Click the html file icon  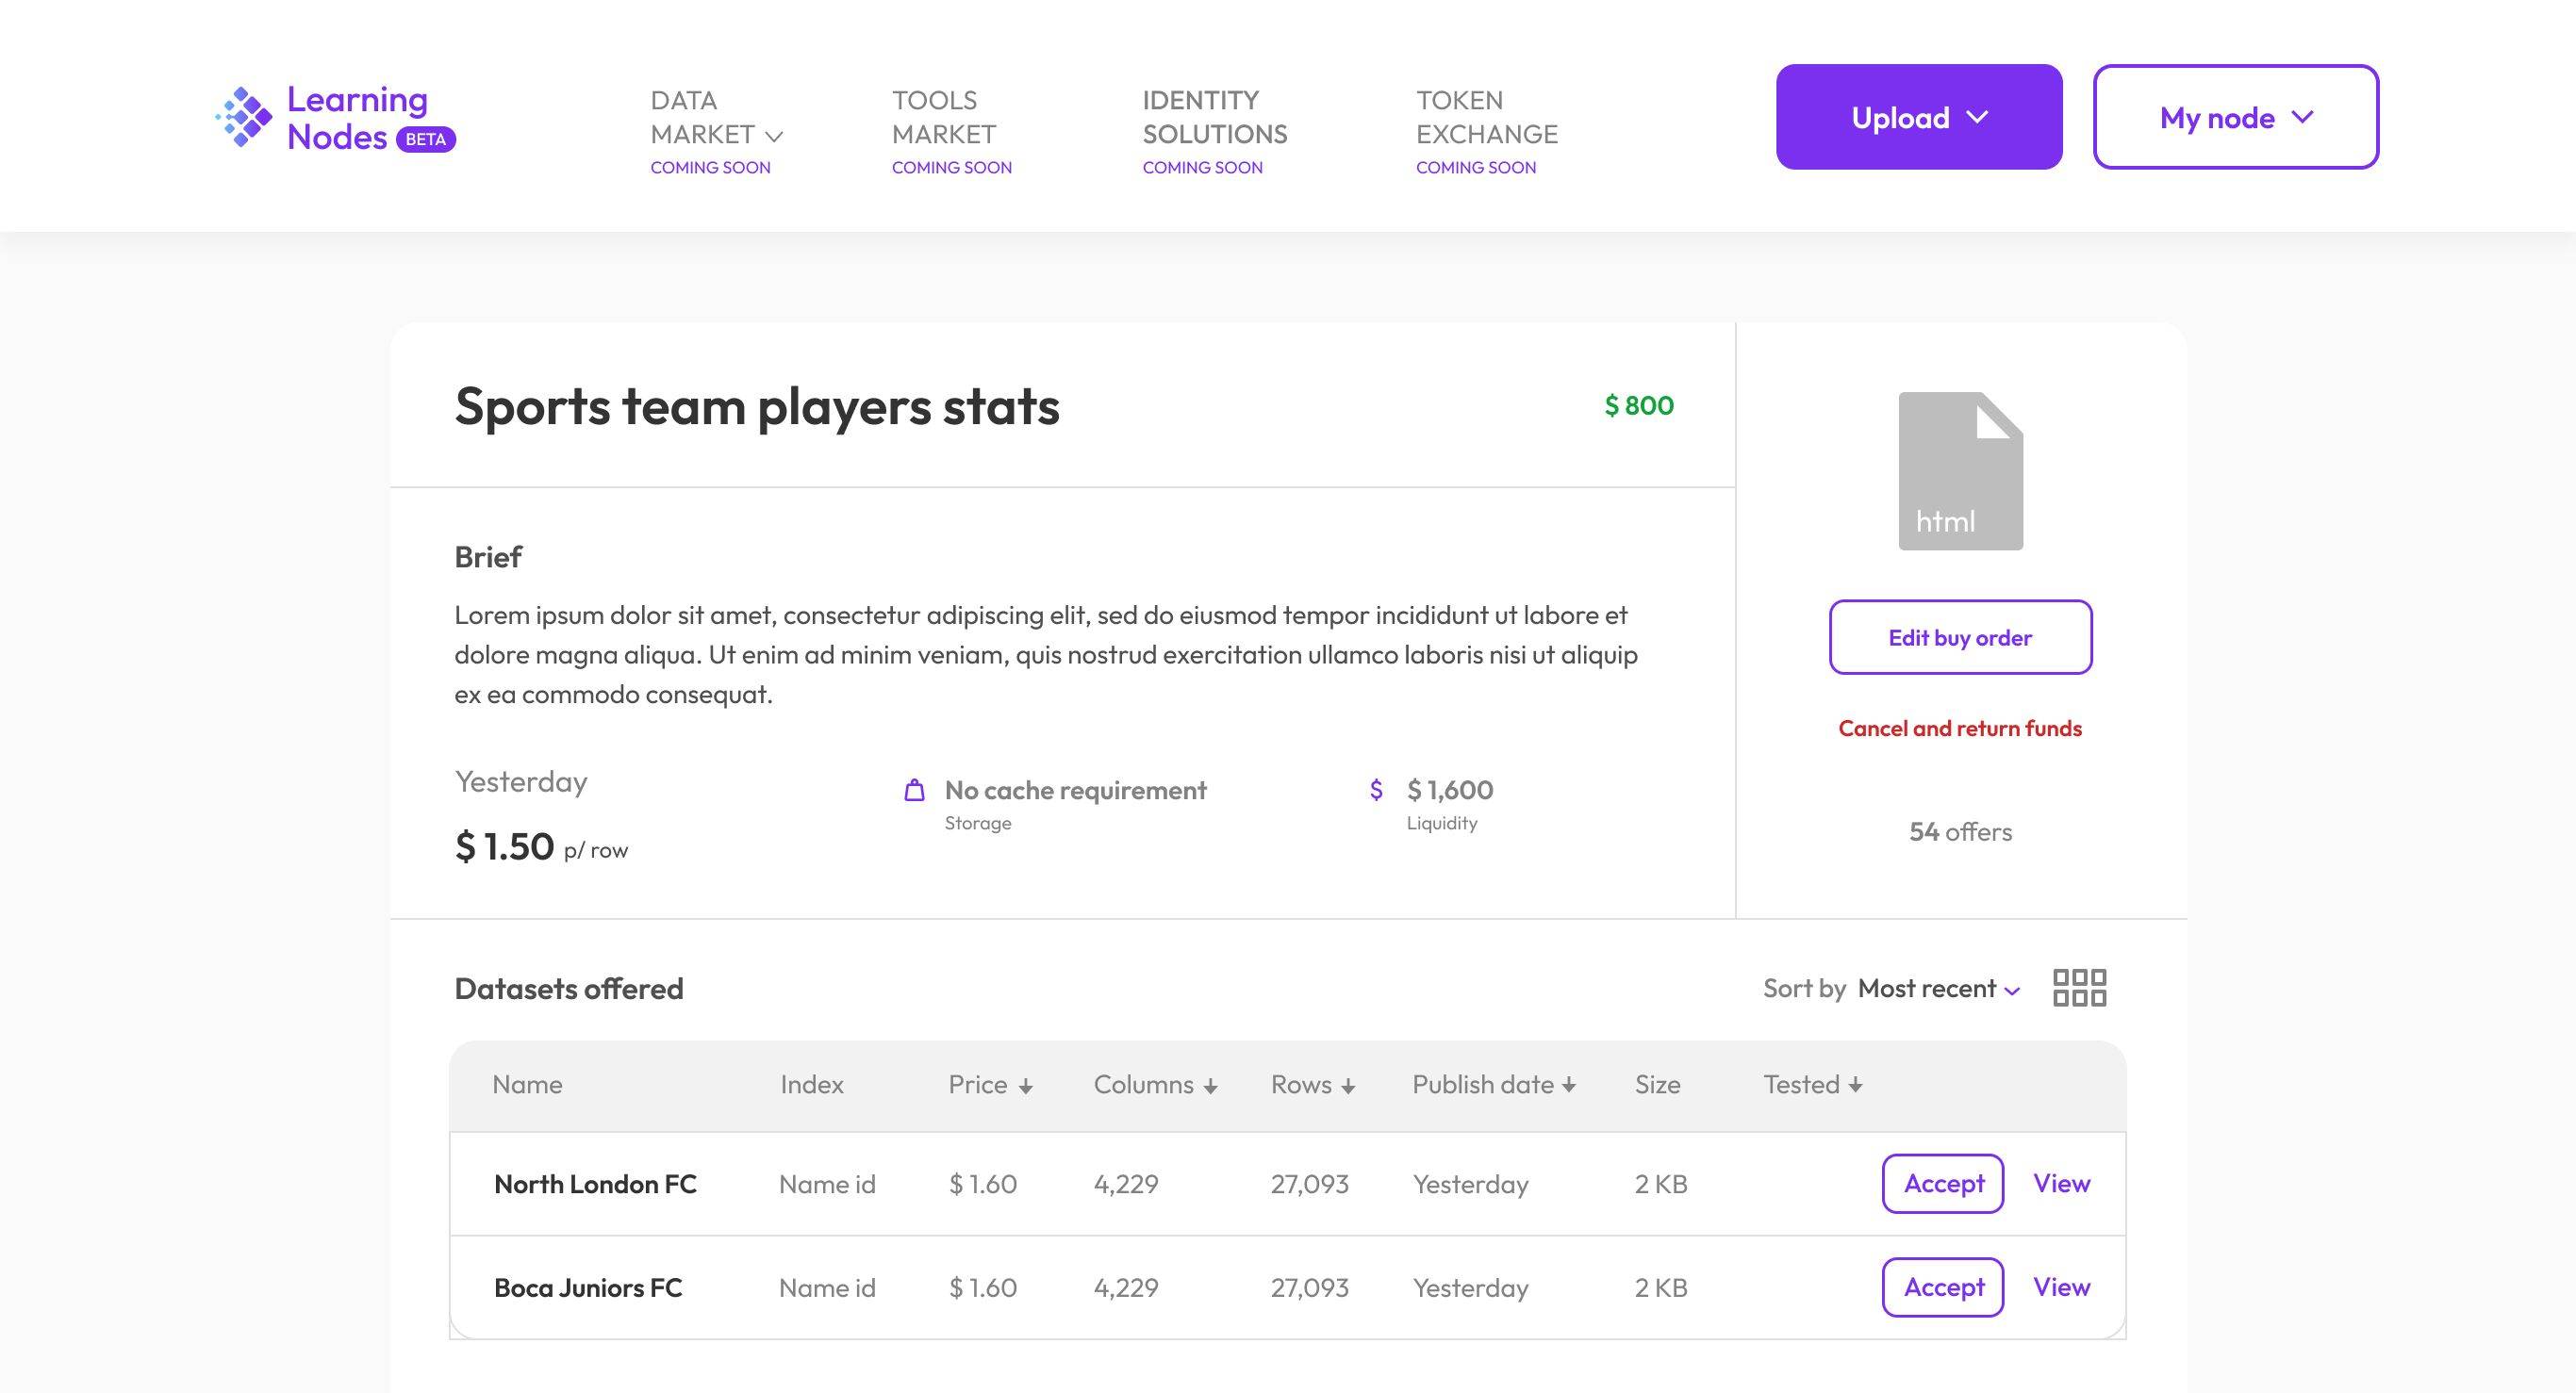1959,467
